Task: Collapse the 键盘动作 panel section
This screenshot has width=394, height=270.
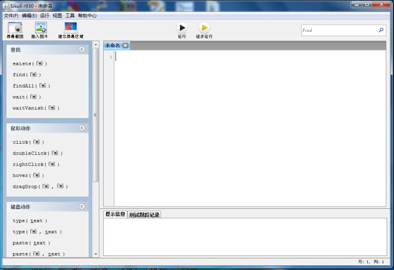Action: pos(82,207)
